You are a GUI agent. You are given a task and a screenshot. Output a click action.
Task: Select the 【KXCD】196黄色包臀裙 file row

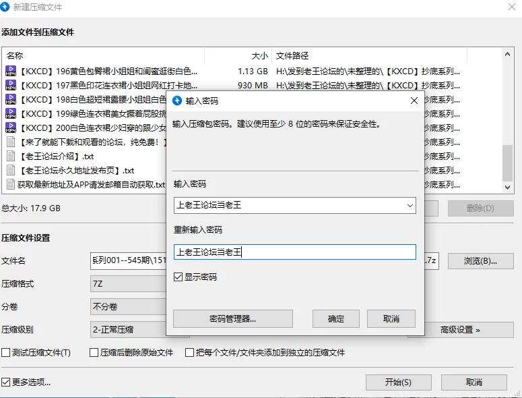click(x=234, y=71)
